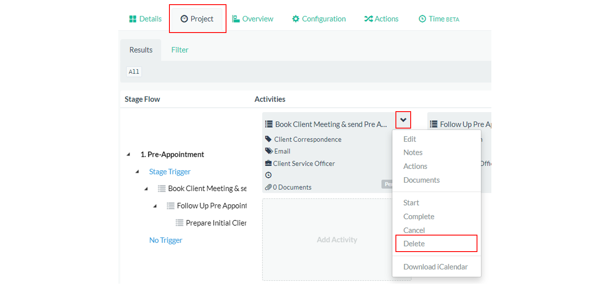This screenshot has height=285, width=616.
Task: Collapse Follow Up Pre Appointment tree node
Action: 155,206
